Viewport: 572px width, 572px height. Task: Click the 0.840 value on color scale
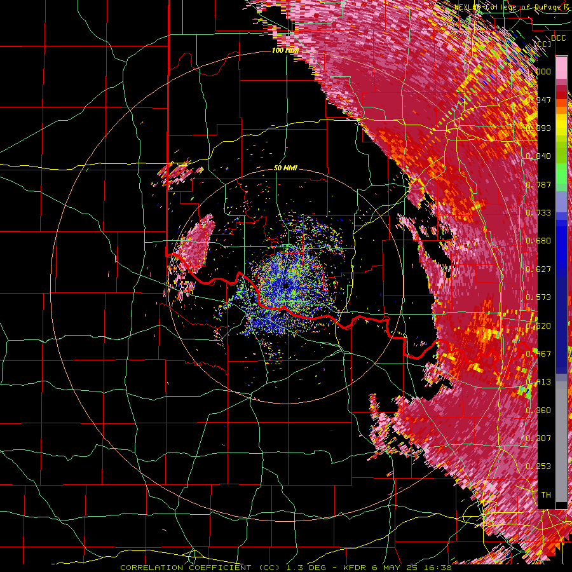point(538,156)
